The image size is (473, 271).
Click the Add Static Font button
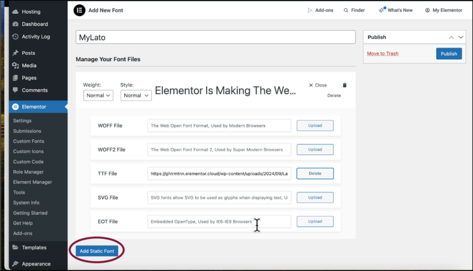click(x=97, y=251)
